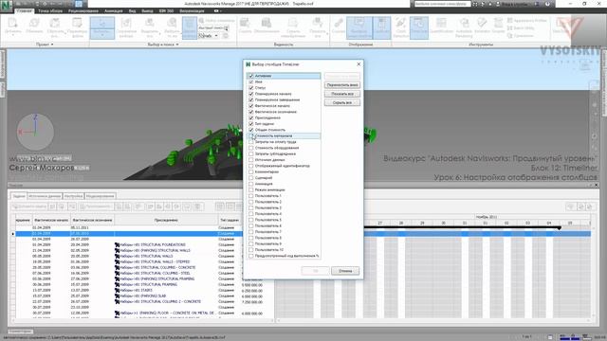Toggle the TimeLiner tool icon in ribbon

coord(419,27)
